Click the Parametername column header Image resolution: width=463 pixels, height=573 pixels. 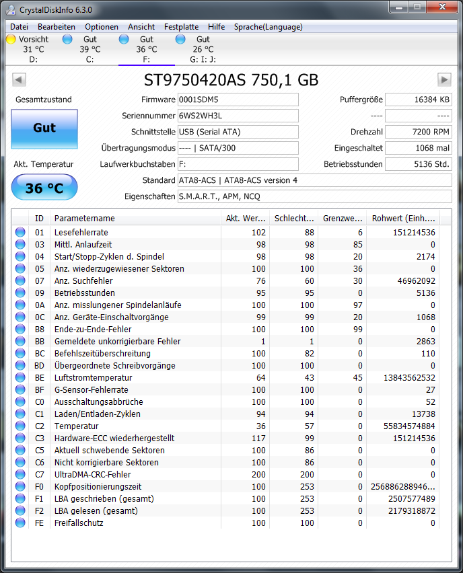tap(135, 218)
